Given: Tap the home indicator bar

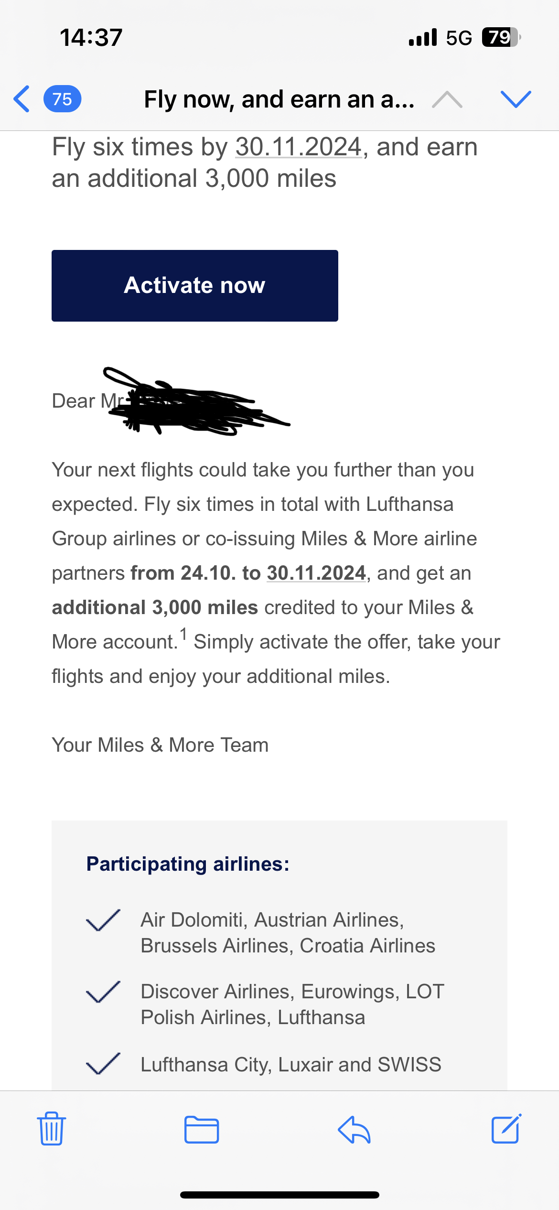Looking at the screenshot, I should coord(279,1195).
